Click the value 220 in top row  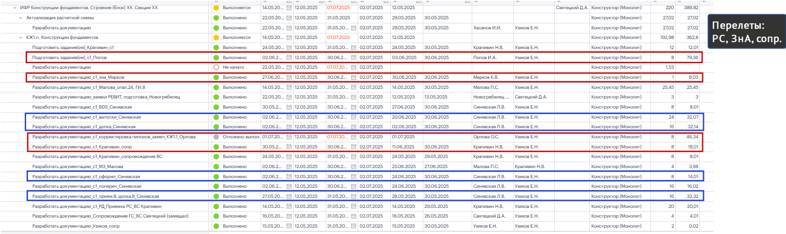pos(670,8)
